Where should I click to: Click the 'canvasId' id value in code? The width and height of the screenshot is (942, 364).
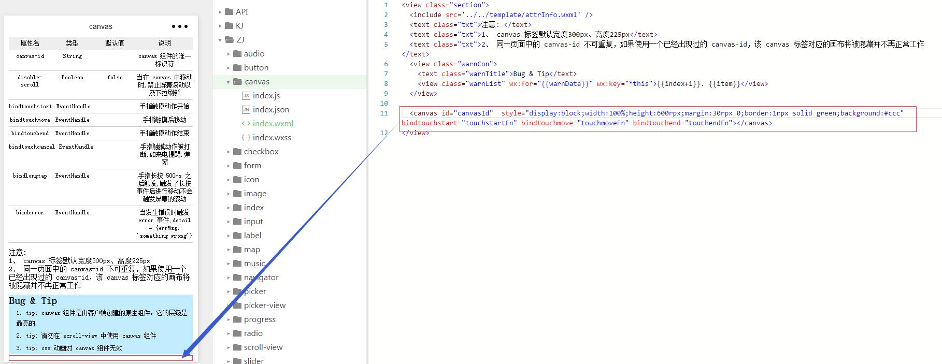click(473, 113)
